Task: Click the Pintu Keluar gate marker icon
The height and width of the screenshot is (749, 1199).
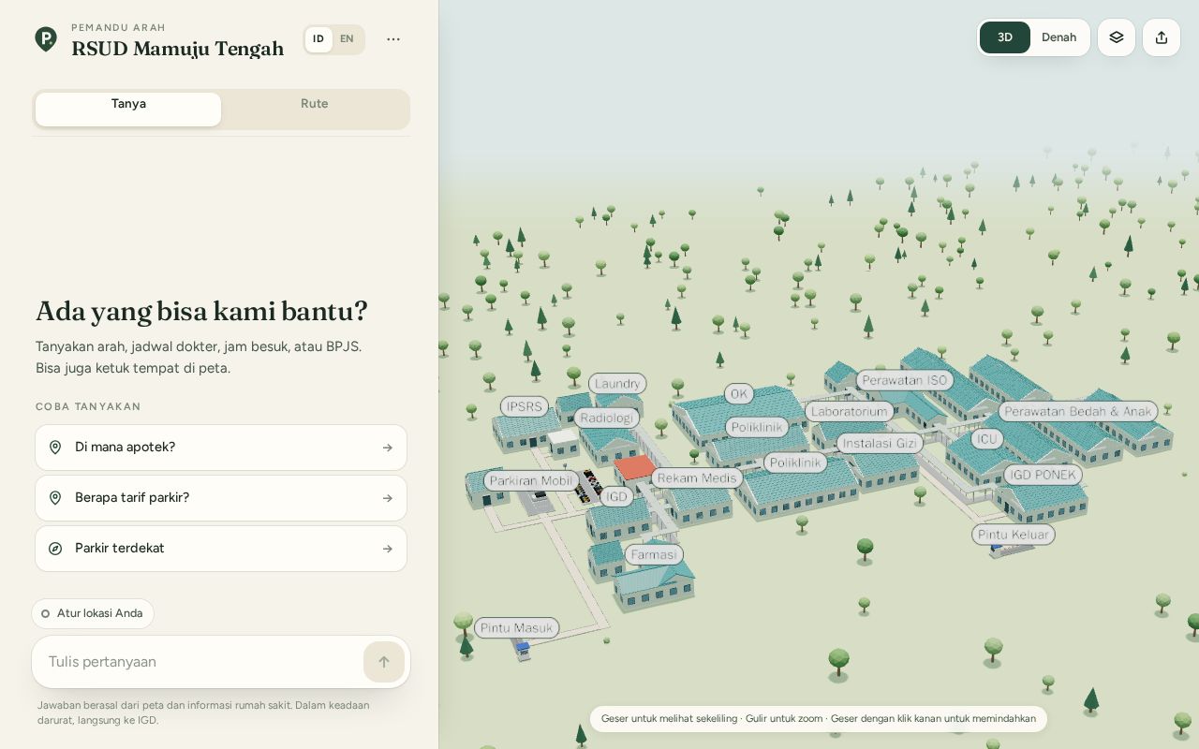Action: pyautogui.click(x=998, y=550)
